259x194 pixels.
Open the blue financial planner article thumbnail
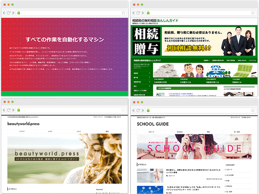pyautogui.click(x=150, y=190)
